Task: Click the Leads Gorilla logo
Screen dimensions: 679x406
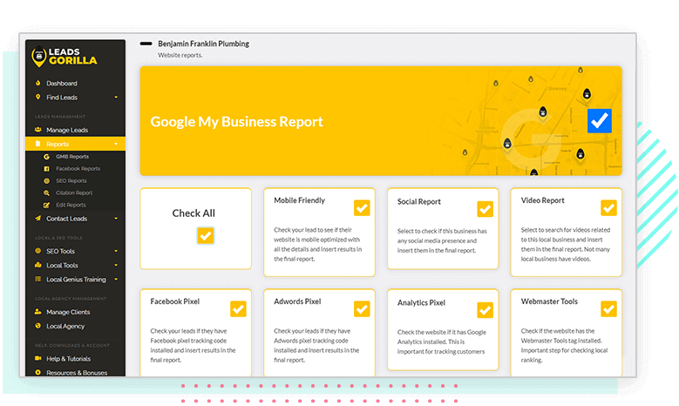Action: (x=64, y=55)
